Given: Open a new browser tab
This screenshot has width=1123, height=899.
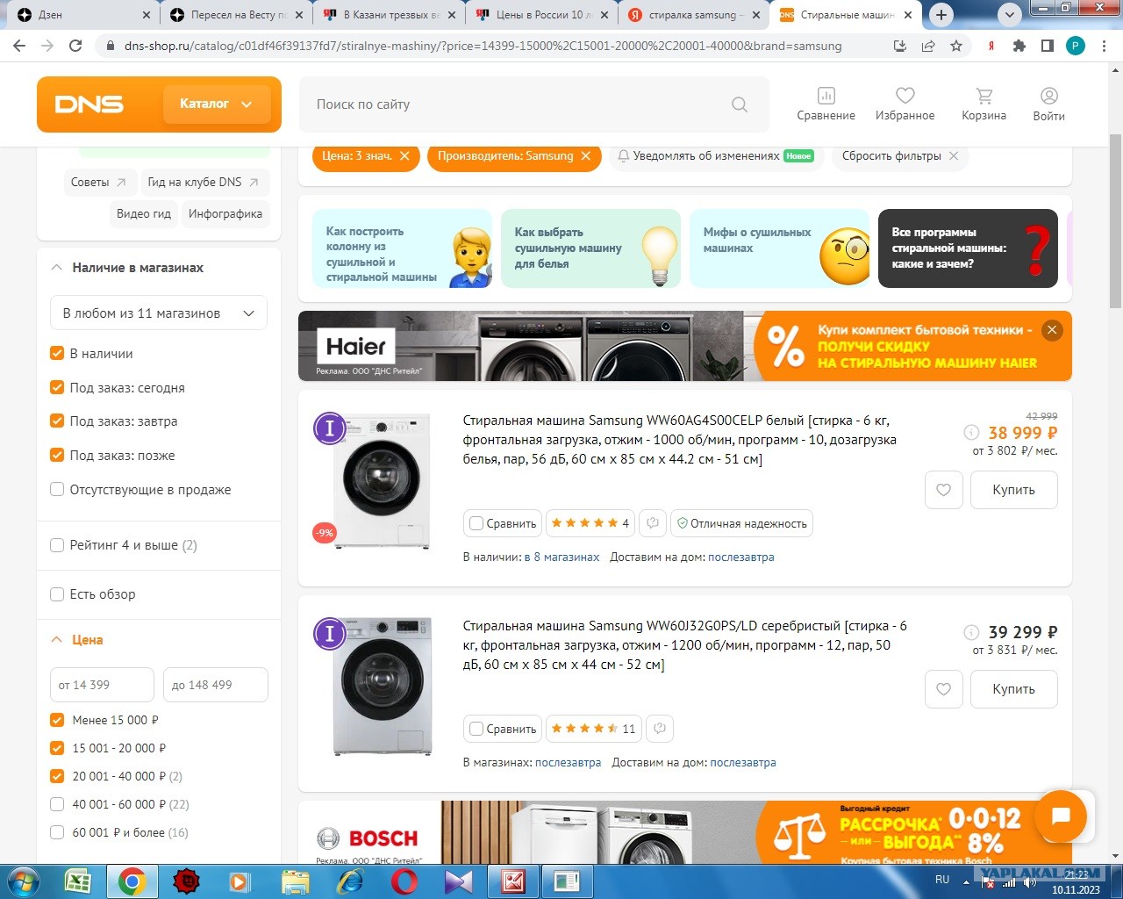Looking at the screenshot, I should (941, 15).
